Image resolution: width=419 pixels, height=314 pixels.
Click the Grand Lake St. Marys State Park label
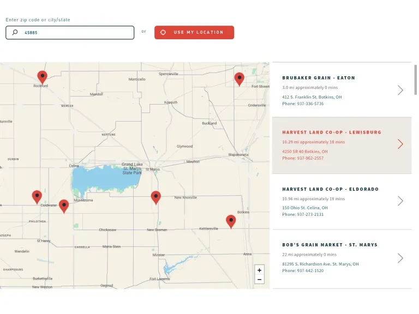point(132,168)
